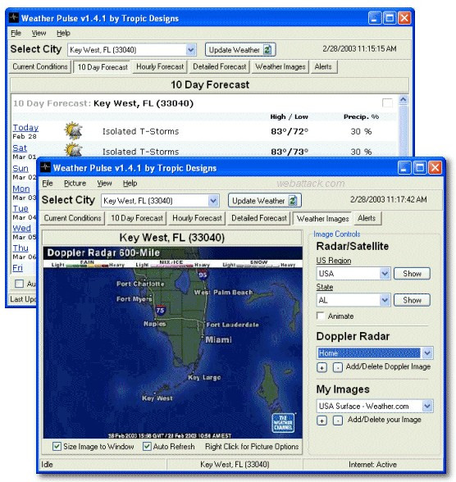Screen dimensions: 456x482
Task: Open Help menu in front window
Action: tap(130, 184)
